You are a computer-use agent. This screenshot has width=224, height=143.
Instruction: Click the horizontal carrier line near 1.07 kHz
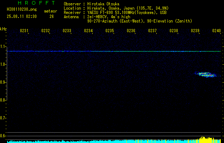click(x=114, y=51)
